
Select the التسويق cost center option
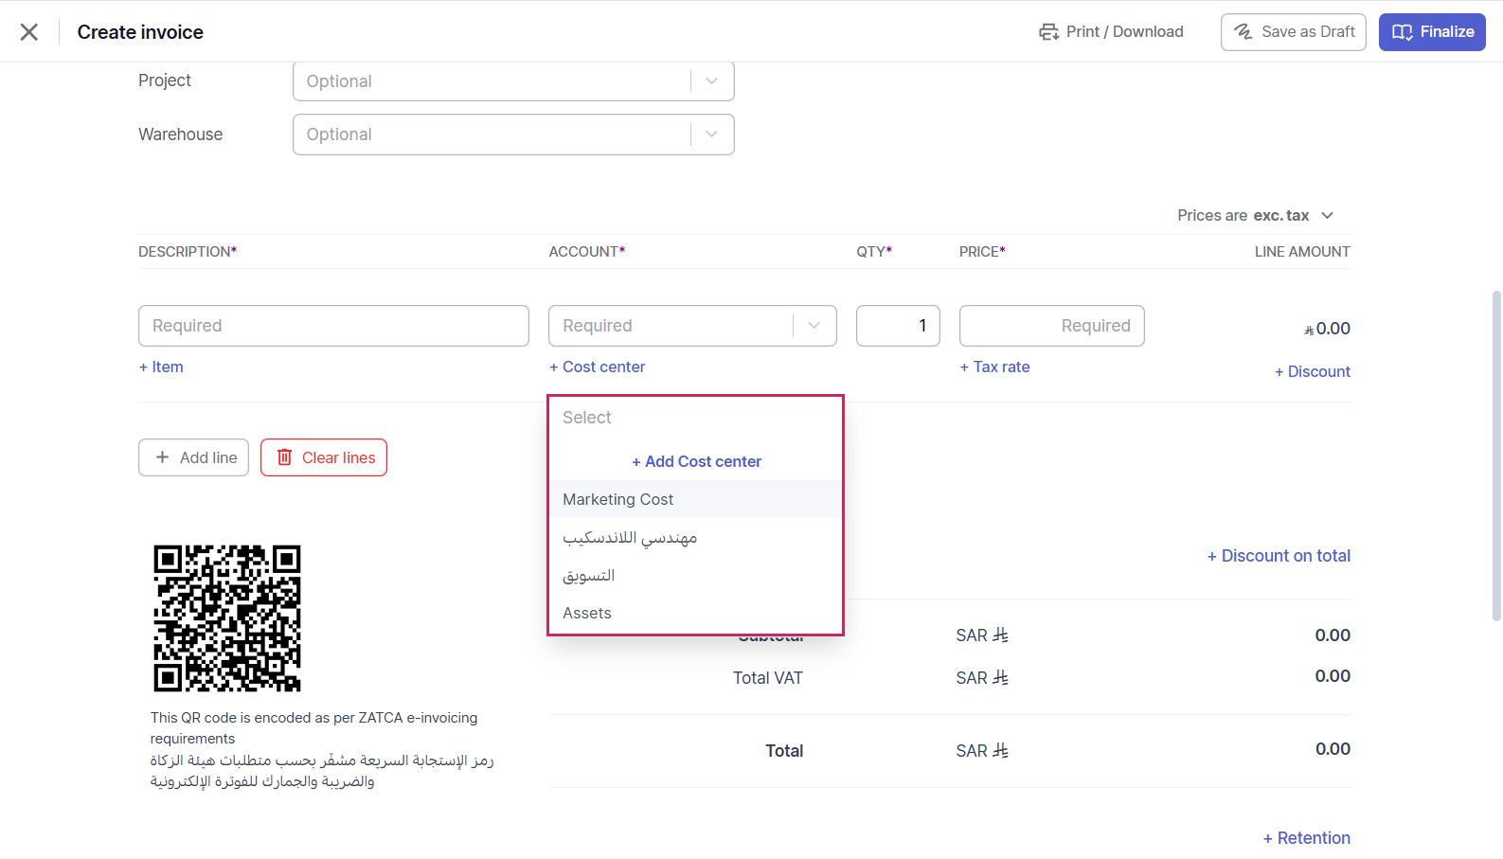[589, 575]
